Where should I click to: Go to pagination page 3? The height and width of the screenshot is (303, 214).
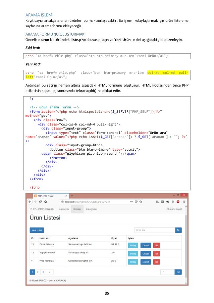pyautogui.click(x=43, y=272)
